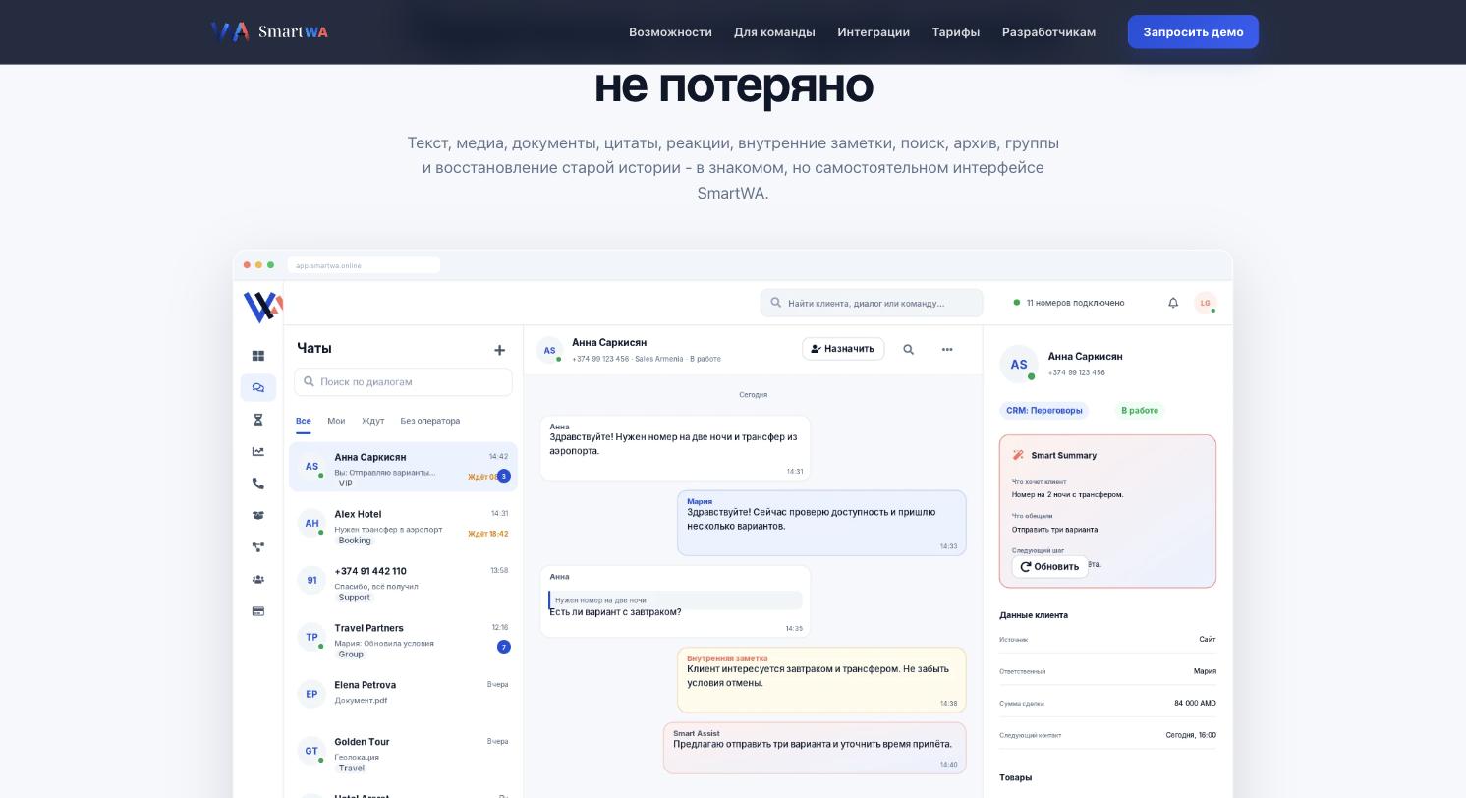Click the Назначить assign button
This screenshot has width=1466, height=798.
pyautogui.click(x=843, y=349)
